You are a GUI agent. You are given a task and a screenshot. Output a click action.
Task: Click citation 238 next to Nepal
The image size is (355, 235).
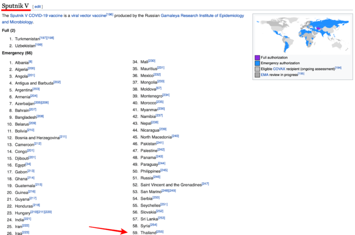pyautogui.click(x=155, y=122)
